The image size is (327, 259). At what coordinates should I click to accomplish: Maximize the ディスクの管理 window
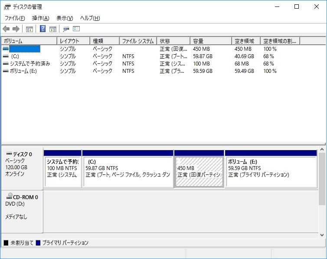(297, 7)
